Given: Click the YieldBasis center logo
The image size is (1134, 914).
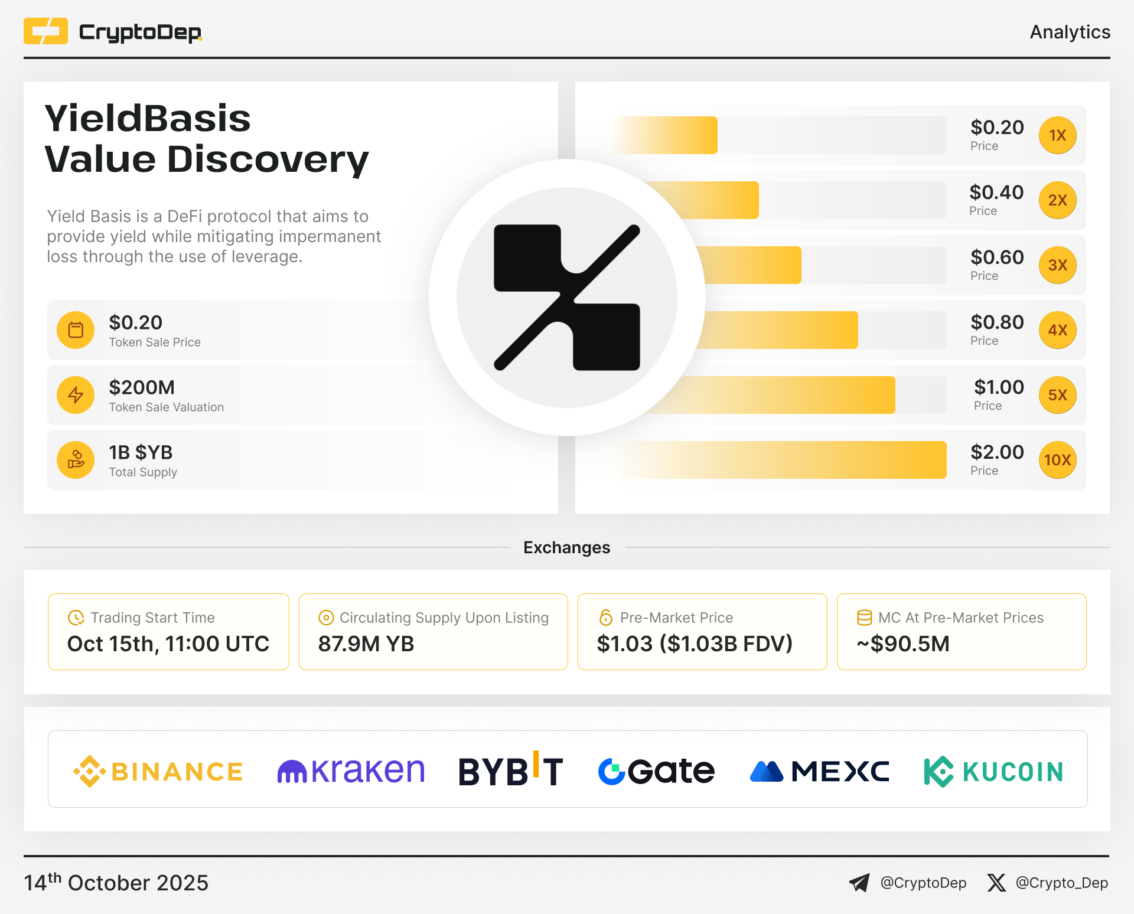Looking at the screenshot, I should click(x=566, y=298).
